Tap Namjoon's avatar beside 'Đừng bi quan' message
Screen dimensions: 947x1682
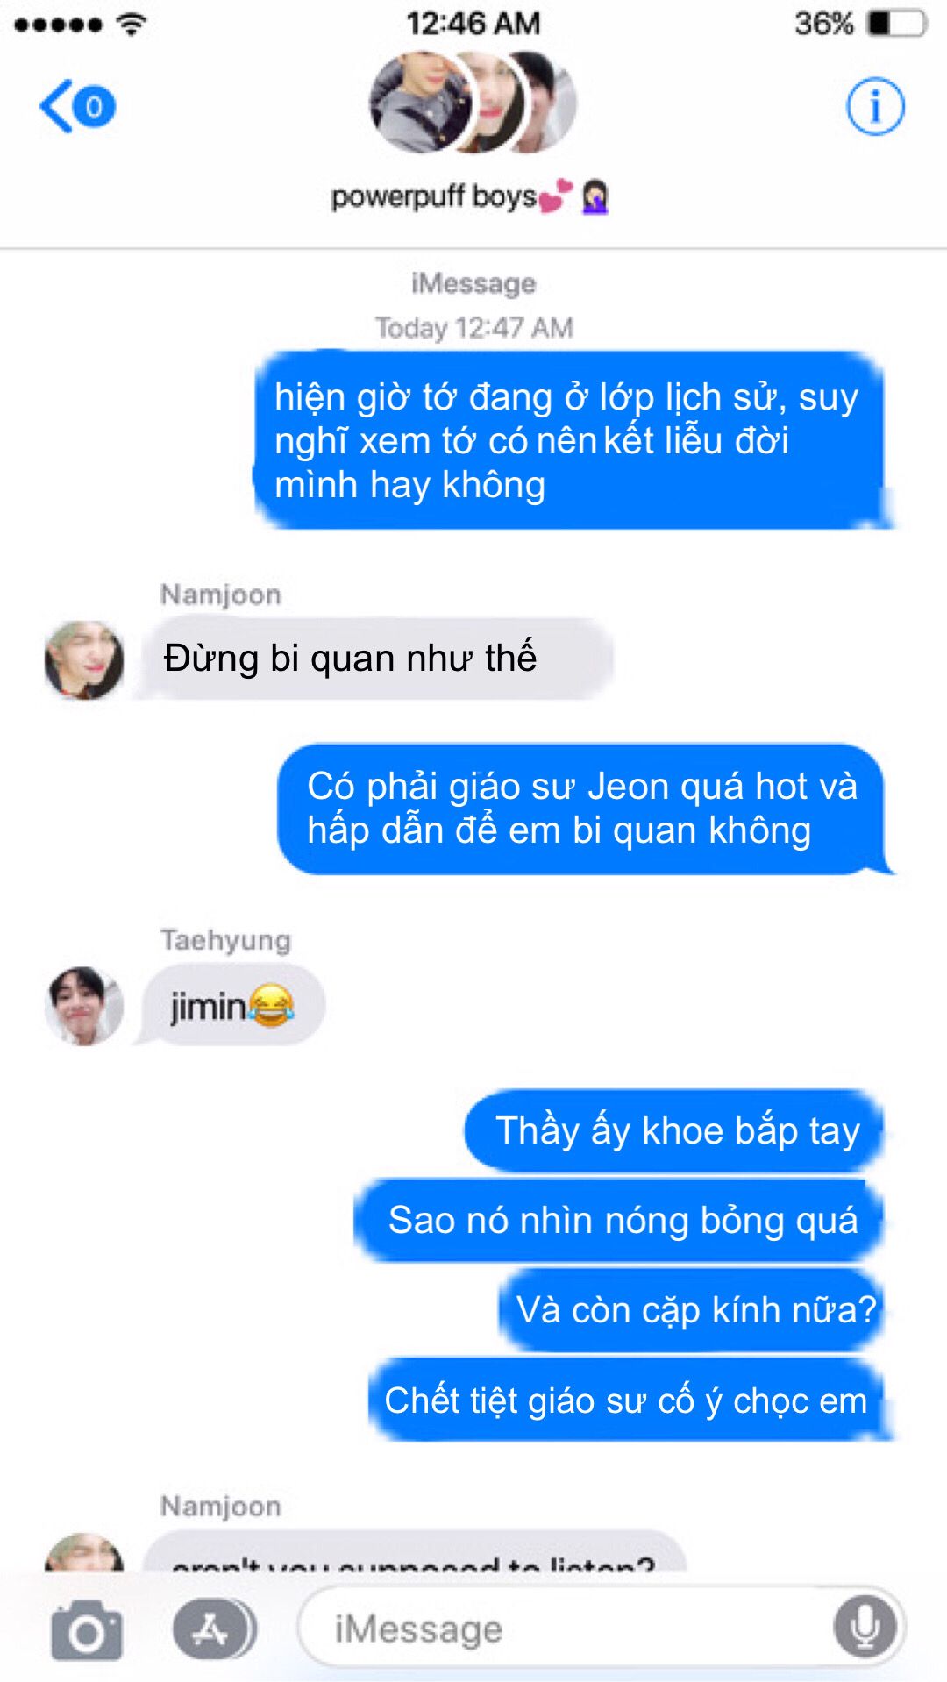pos(84,659)
